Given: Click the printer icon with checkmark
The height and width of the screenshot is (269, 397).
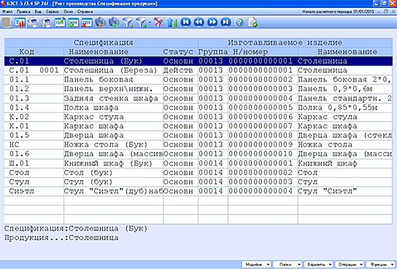Looking at the screenshot, I should (47, 23).
